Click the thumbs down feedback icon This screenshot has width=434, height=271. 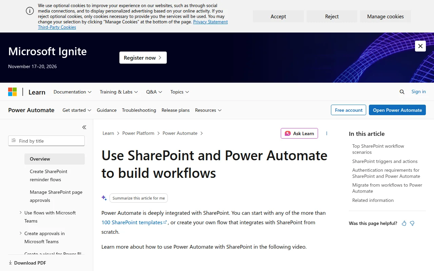pos(412,223)
